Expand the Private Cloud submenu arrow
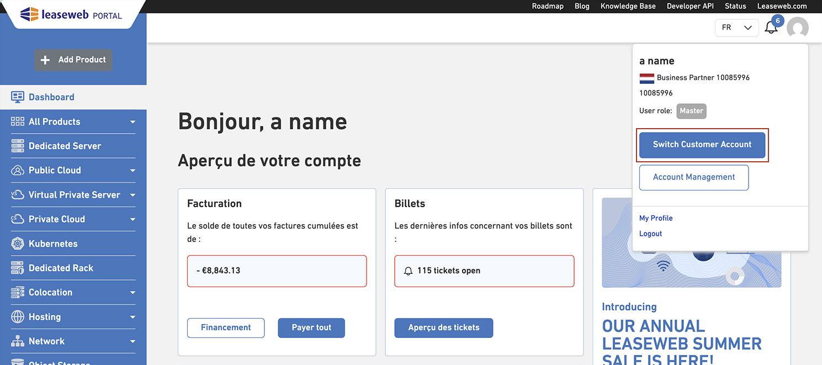822x365 pixels. [x=132, y=219]
